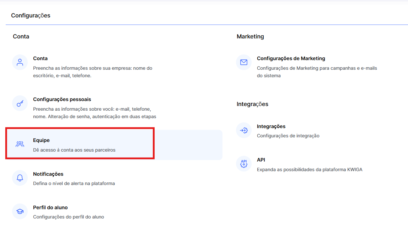Click the envelope icon for Configurações de Marketing
Image resolution: width=408 pixels, height=248 pixels.
pos(244,63)
